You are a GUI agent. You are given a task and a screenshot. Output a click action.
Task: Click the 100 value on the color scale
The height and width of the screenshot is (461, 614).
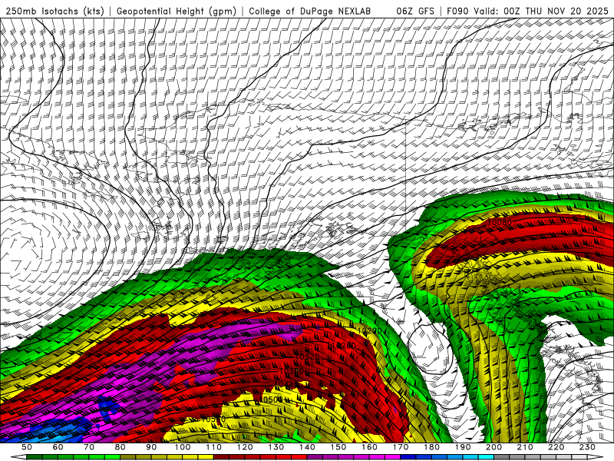click(183, 447)
